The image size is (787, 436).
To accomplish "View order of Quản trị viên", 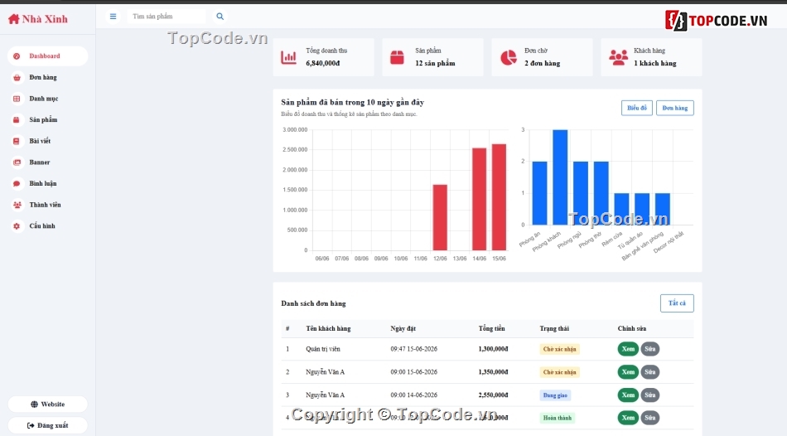I will [x=628, y=349].
